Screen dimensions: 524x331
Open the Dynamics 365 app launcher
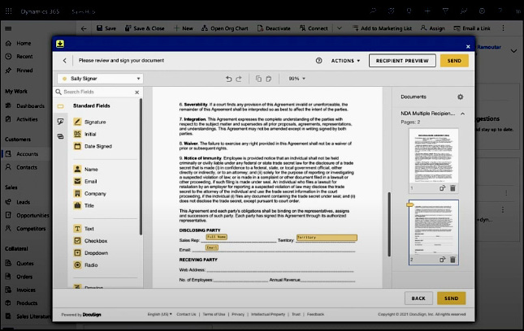(x=9, y=11)
